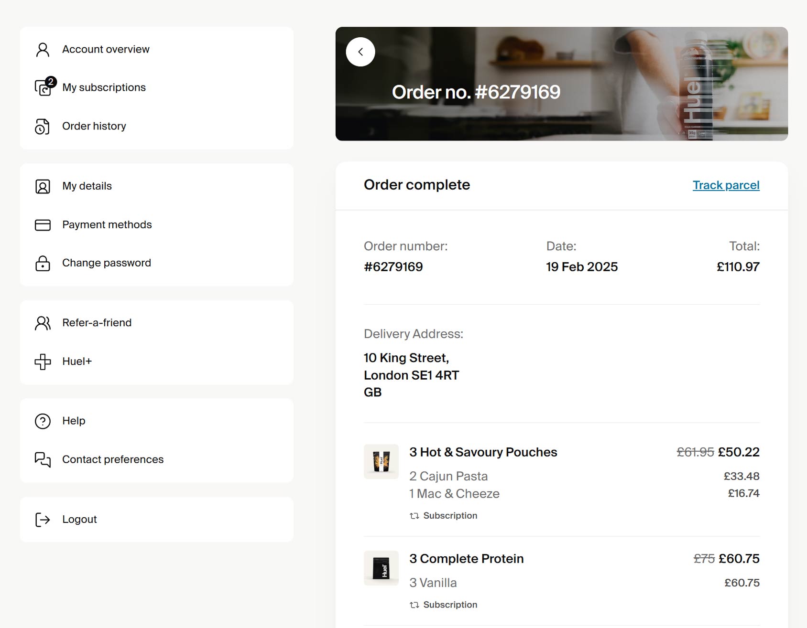Screen dimensions: 807x628
Task: Select the Refer-a-friend people icon
Action: click(43, 323)
